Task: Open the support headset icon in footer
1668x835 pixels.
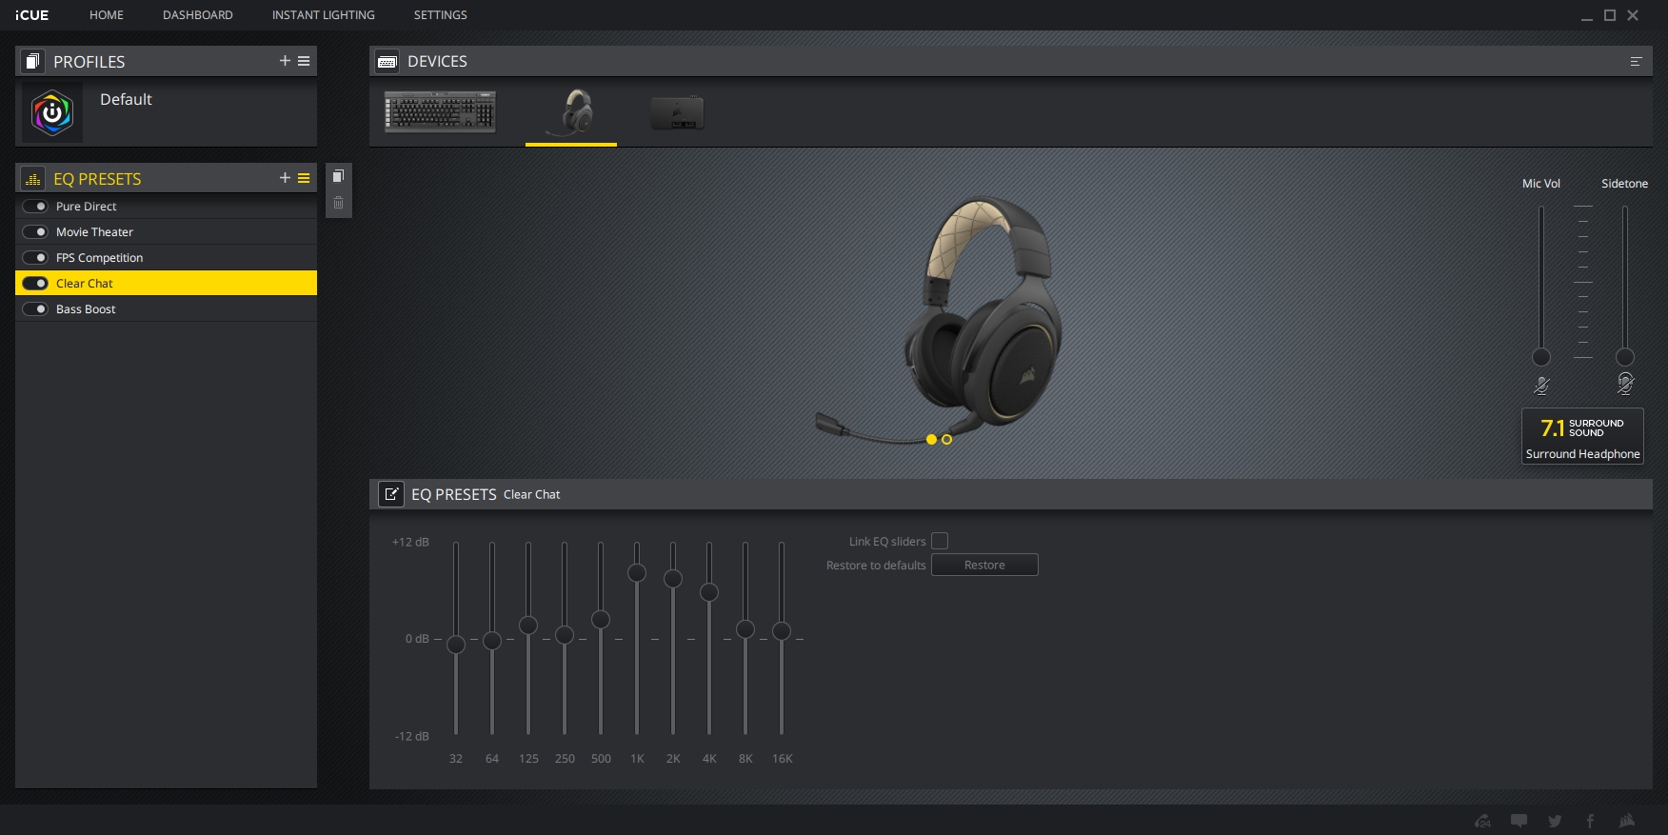Action: 1482,821
